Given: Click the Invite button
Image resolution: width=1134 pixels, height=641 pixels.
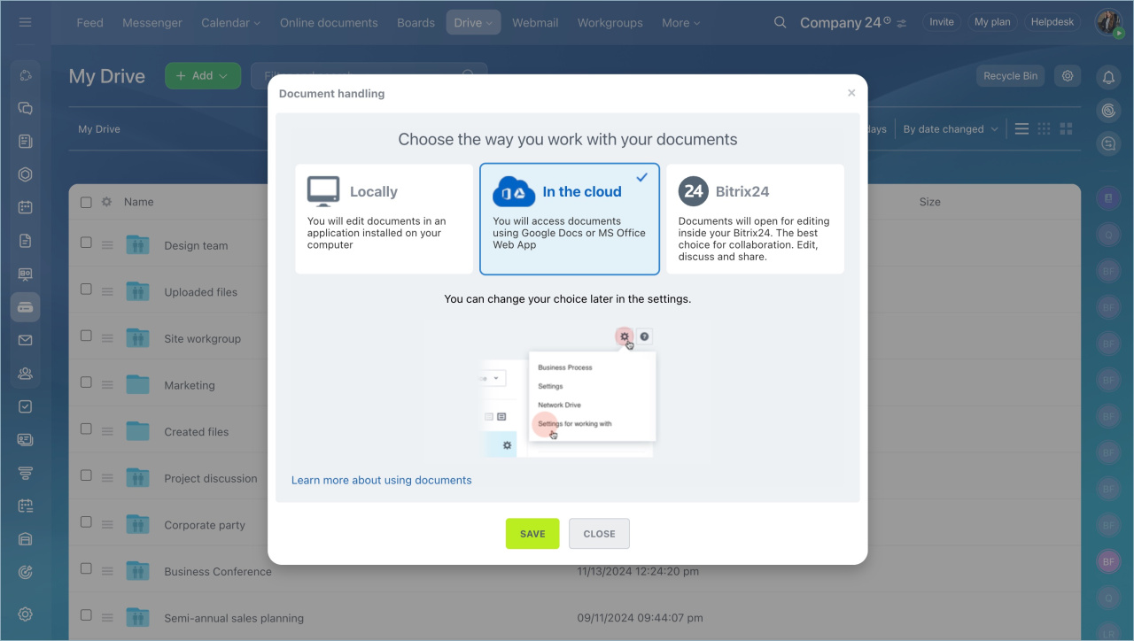Looking at the screenshot, I should tap(942, 22).
